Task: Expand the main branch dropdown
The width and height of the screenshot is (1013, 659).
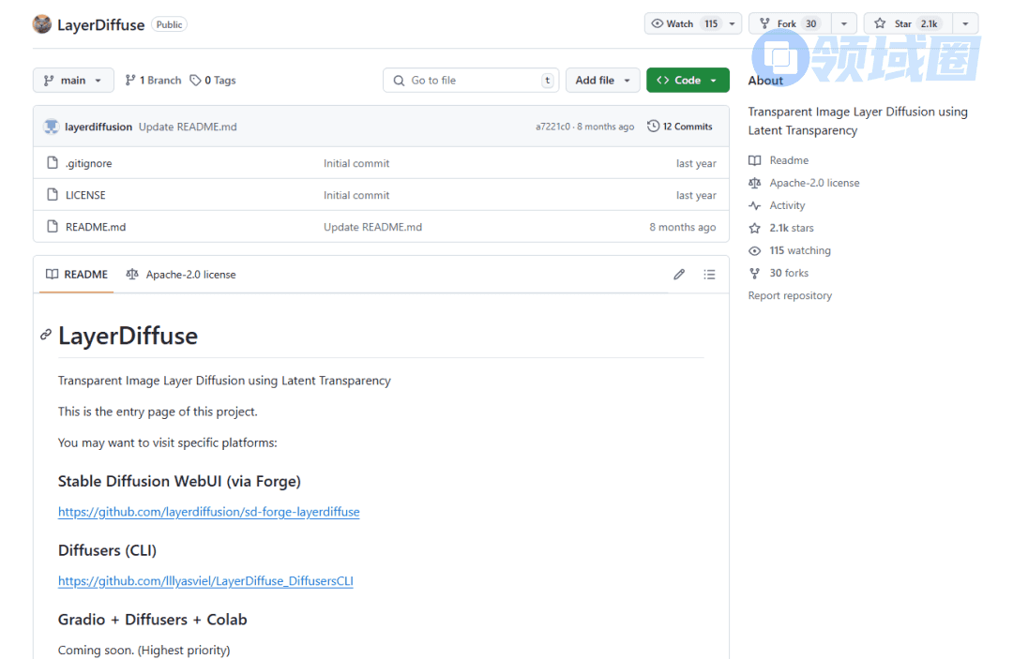Action: click(73, 81)
